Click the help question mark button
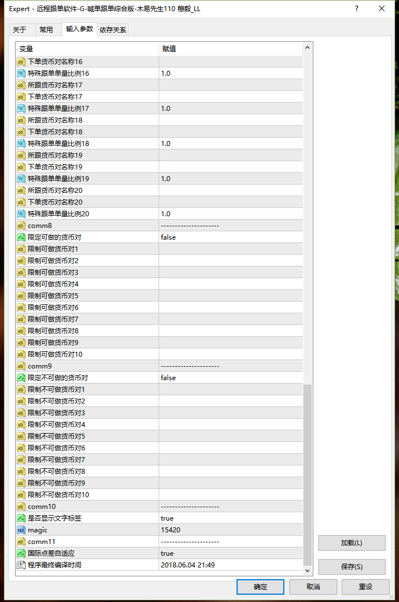 click(x=357, y=8)
